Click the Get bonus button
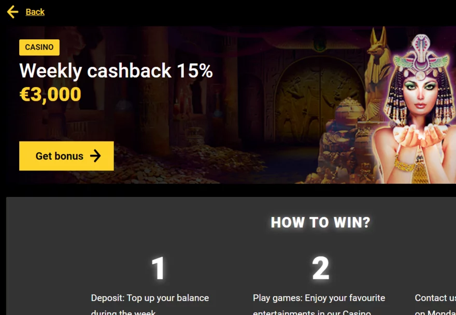The image size is (456, 315). coord(66,156)
